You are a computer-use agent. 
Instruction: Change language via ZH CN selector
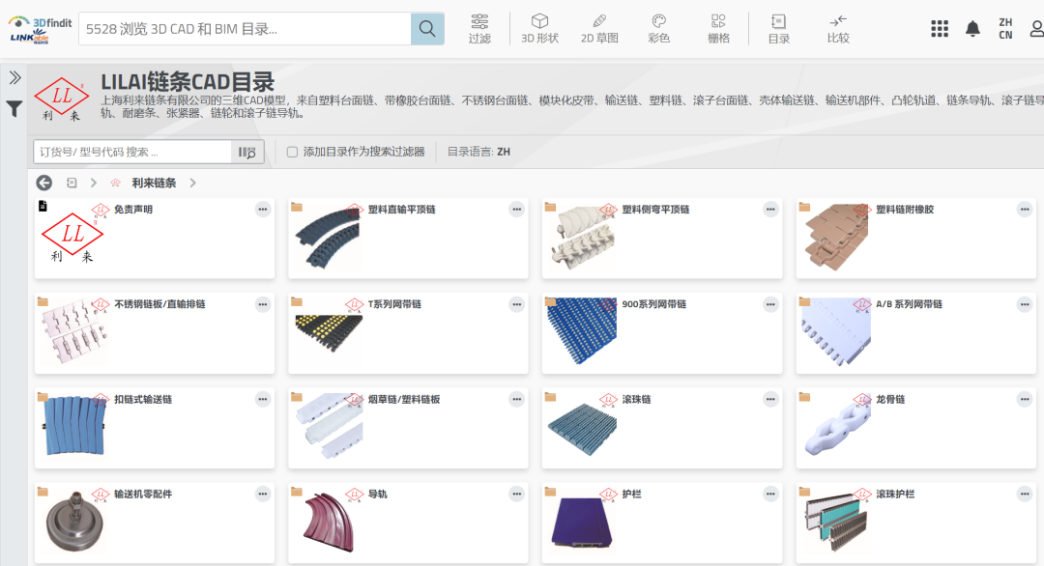click(x=1005, y=29)
